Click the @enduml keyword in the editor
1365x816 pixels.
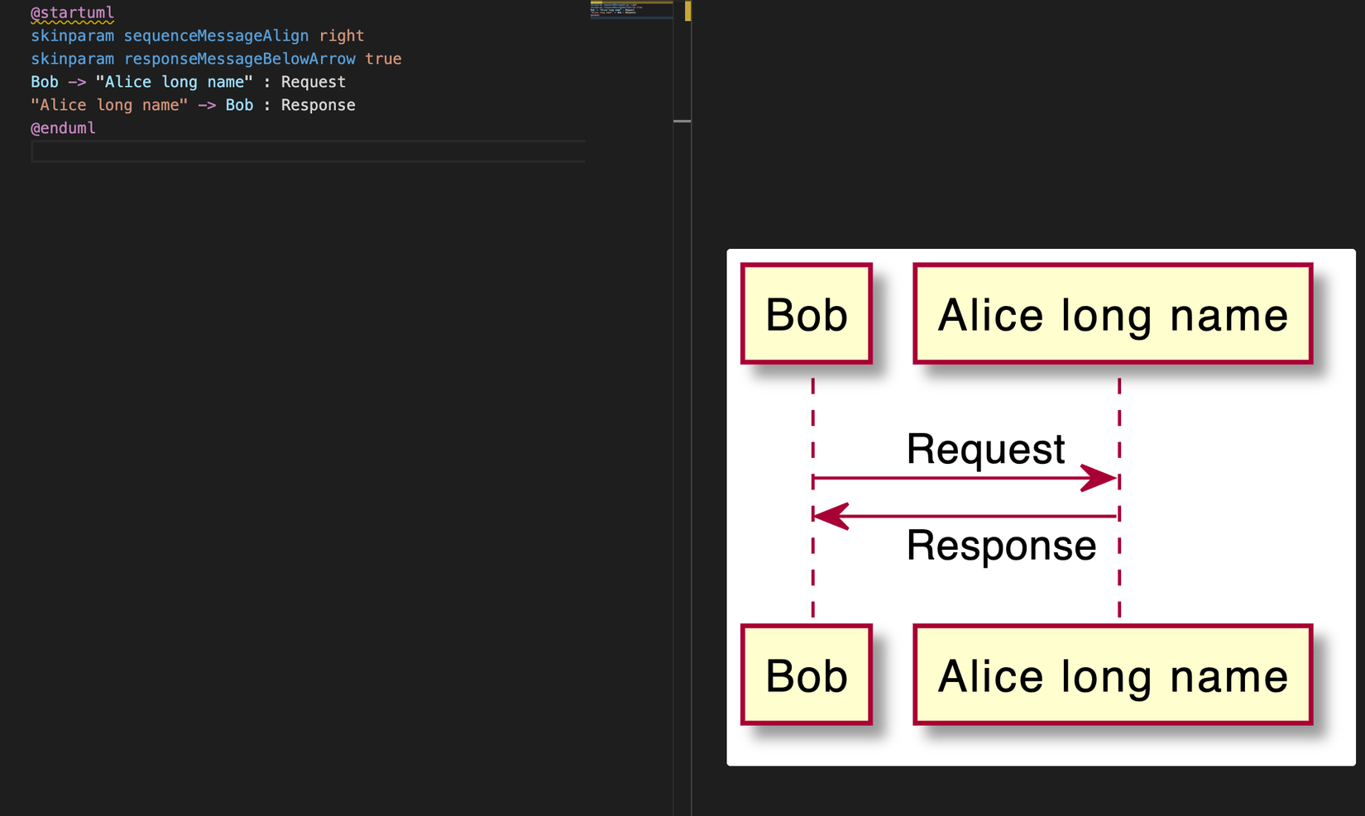(x=63, y=128)
